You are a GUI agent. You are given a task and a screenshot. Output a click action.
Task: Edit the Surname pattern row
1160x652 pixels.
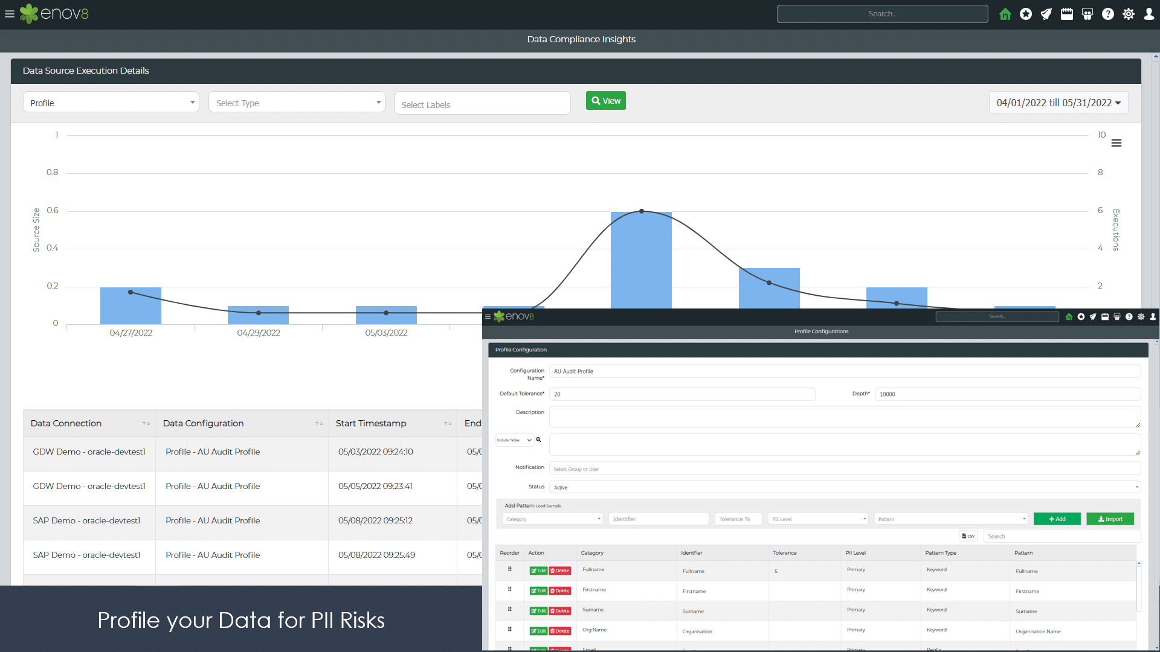tap(538, 611)
